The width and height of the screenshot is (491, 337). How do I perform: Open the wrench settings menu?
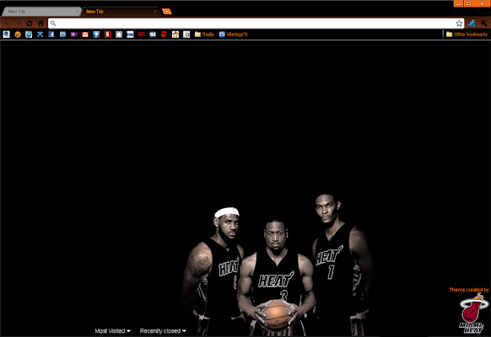[x=483, y=23]
